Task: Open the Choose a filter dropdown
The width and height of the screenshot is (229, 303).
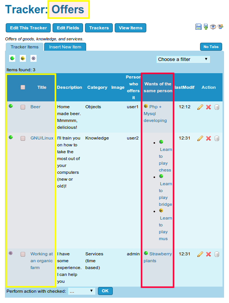Action: click(183, 59)
